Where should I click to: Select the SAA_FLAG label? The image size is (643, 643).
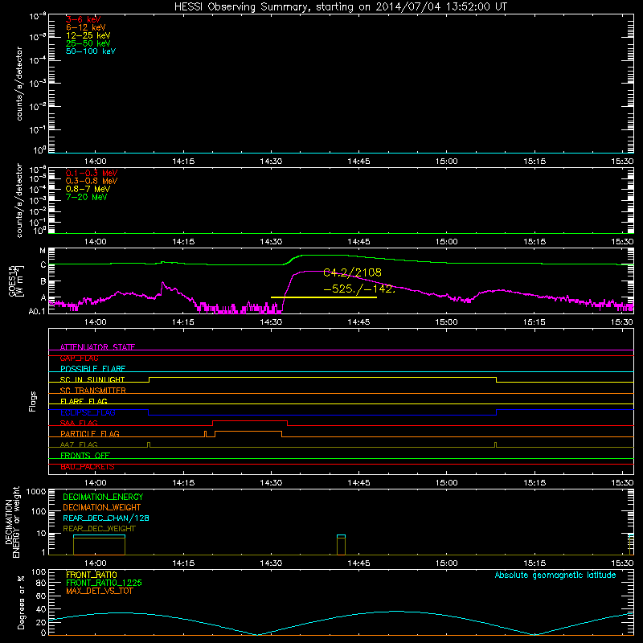(x=79, y=423)
